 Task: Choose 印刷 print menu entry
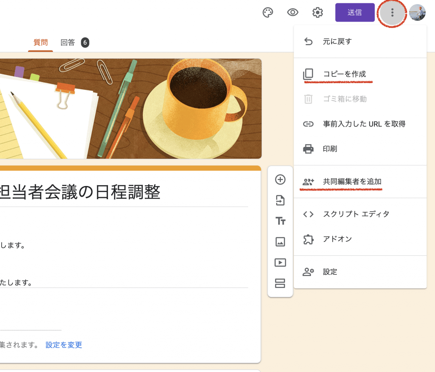pyautogui.click(x=330, y=149)
